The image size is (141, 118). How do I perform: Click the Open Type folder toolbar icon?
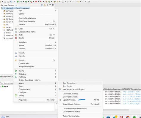click(x=54, y=1)
